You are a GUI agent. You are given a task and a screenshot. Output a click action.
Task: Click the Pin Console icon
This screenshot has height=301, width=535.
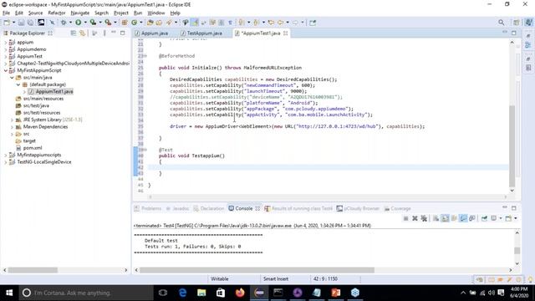coord(484,218)
